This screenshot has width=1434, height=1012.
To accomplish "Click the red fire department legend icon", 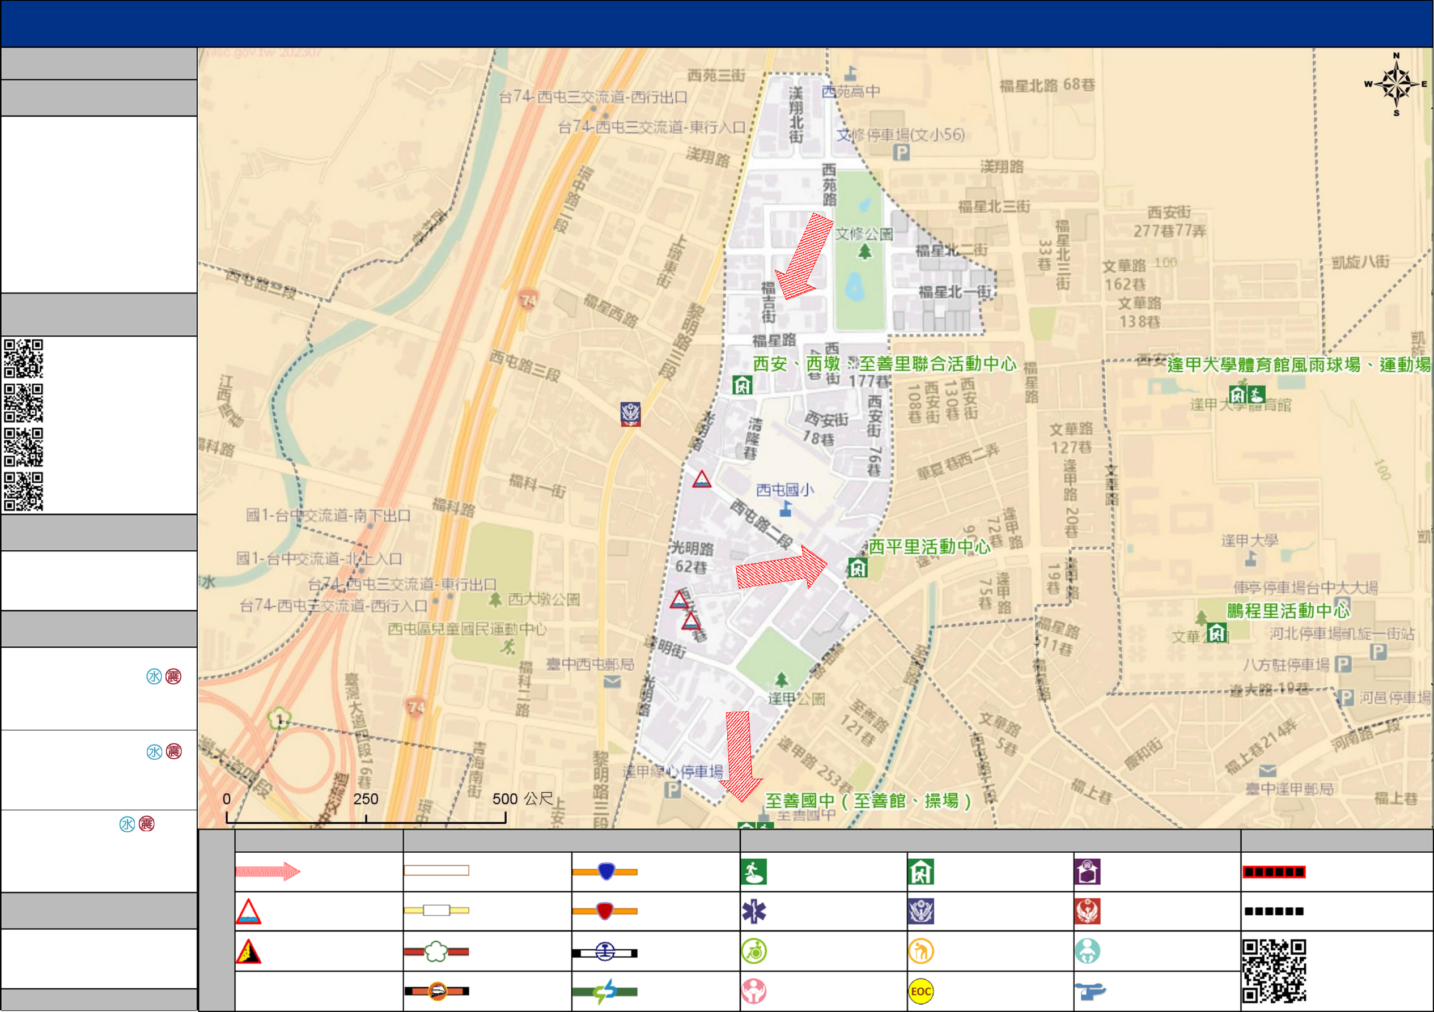I will 1087,912.
